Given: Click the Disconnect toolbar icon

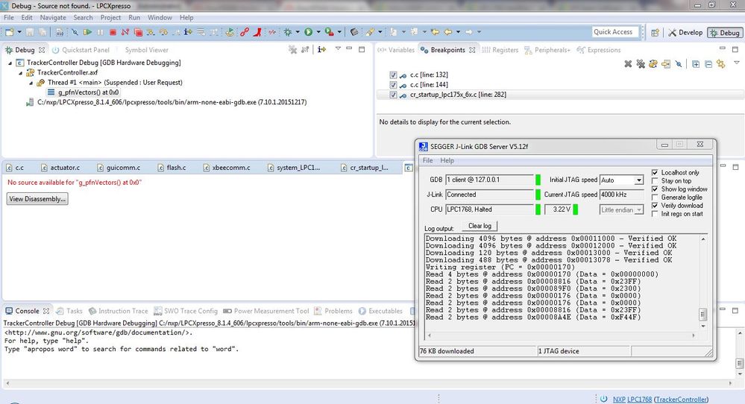Looking at the screenshot, I should pyautogui.click(x=125, y=32).
